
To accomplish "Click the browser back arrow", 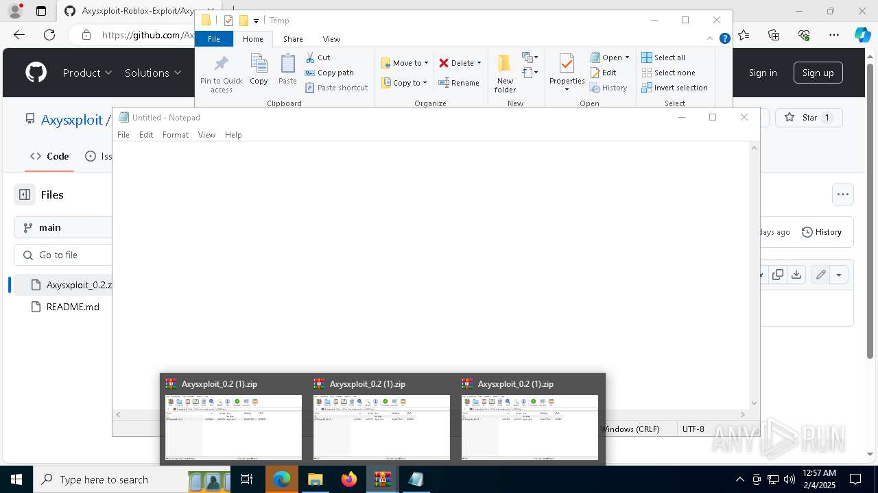I will [19, 35].
